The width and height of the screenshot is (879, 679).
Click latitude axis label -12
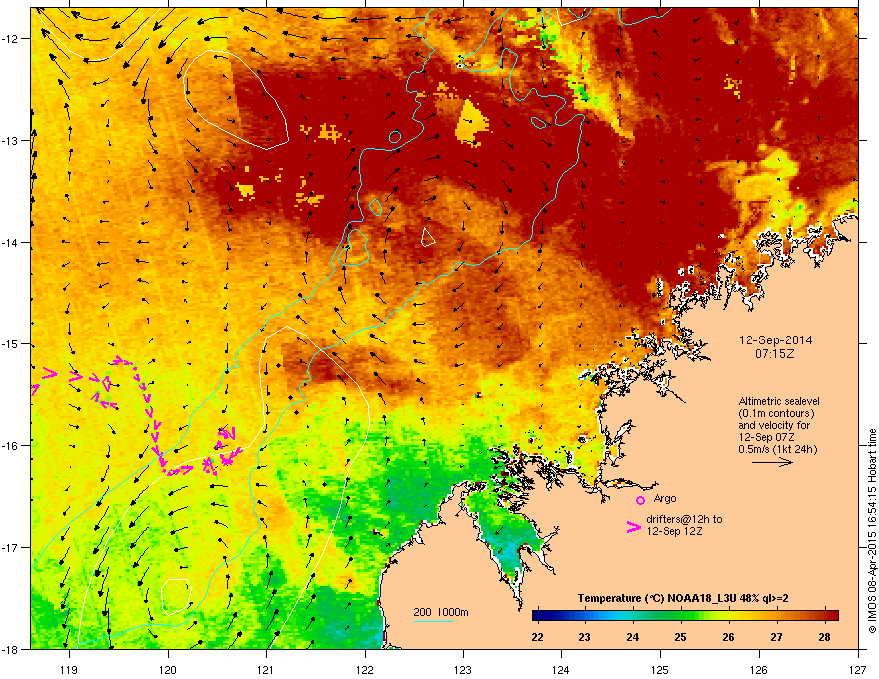point(10,39)
